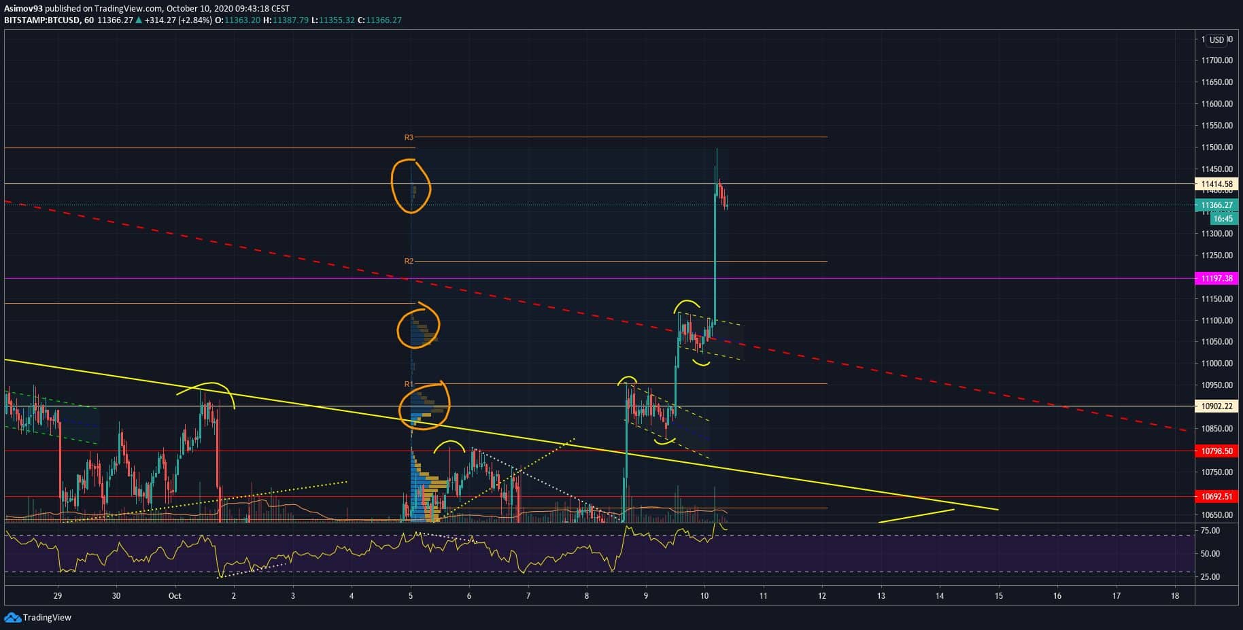Click the 75.00 RSI level label

1210,531
